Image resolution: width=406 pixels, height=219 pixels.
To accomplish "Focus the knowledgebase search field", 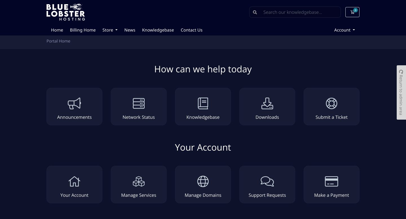I will [299, 12].
